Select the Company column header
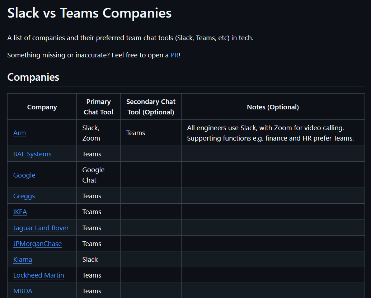The width and height of the screenshot is (371, 298). 42,107
